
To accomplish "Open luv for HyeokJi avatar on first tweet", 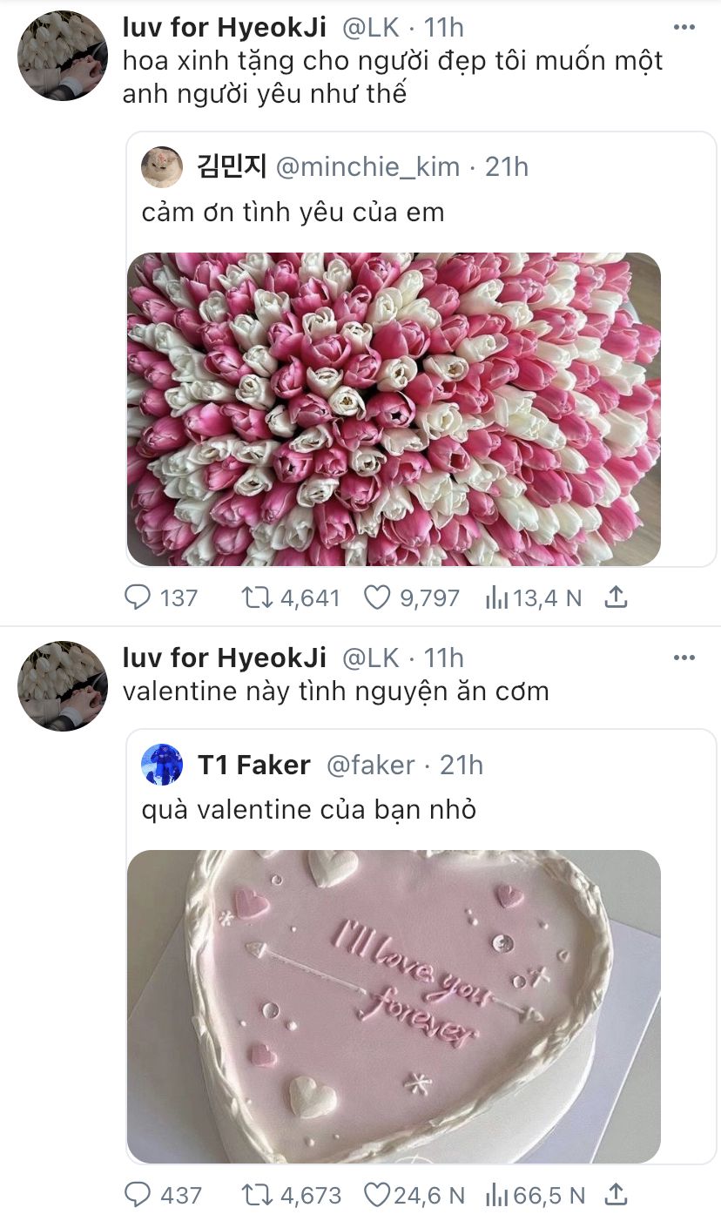I will [63, 56].
